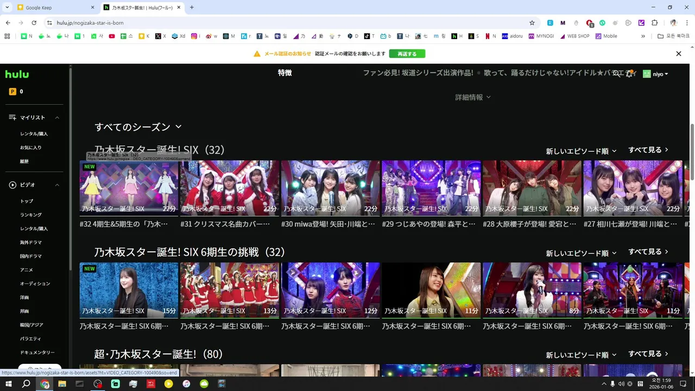This screenshot has height=391, width=695.
Task: Open お気に入り in the sidebar
Action: point(31,148)
